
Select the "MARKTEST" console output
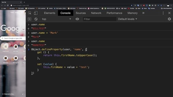point(39,45)
